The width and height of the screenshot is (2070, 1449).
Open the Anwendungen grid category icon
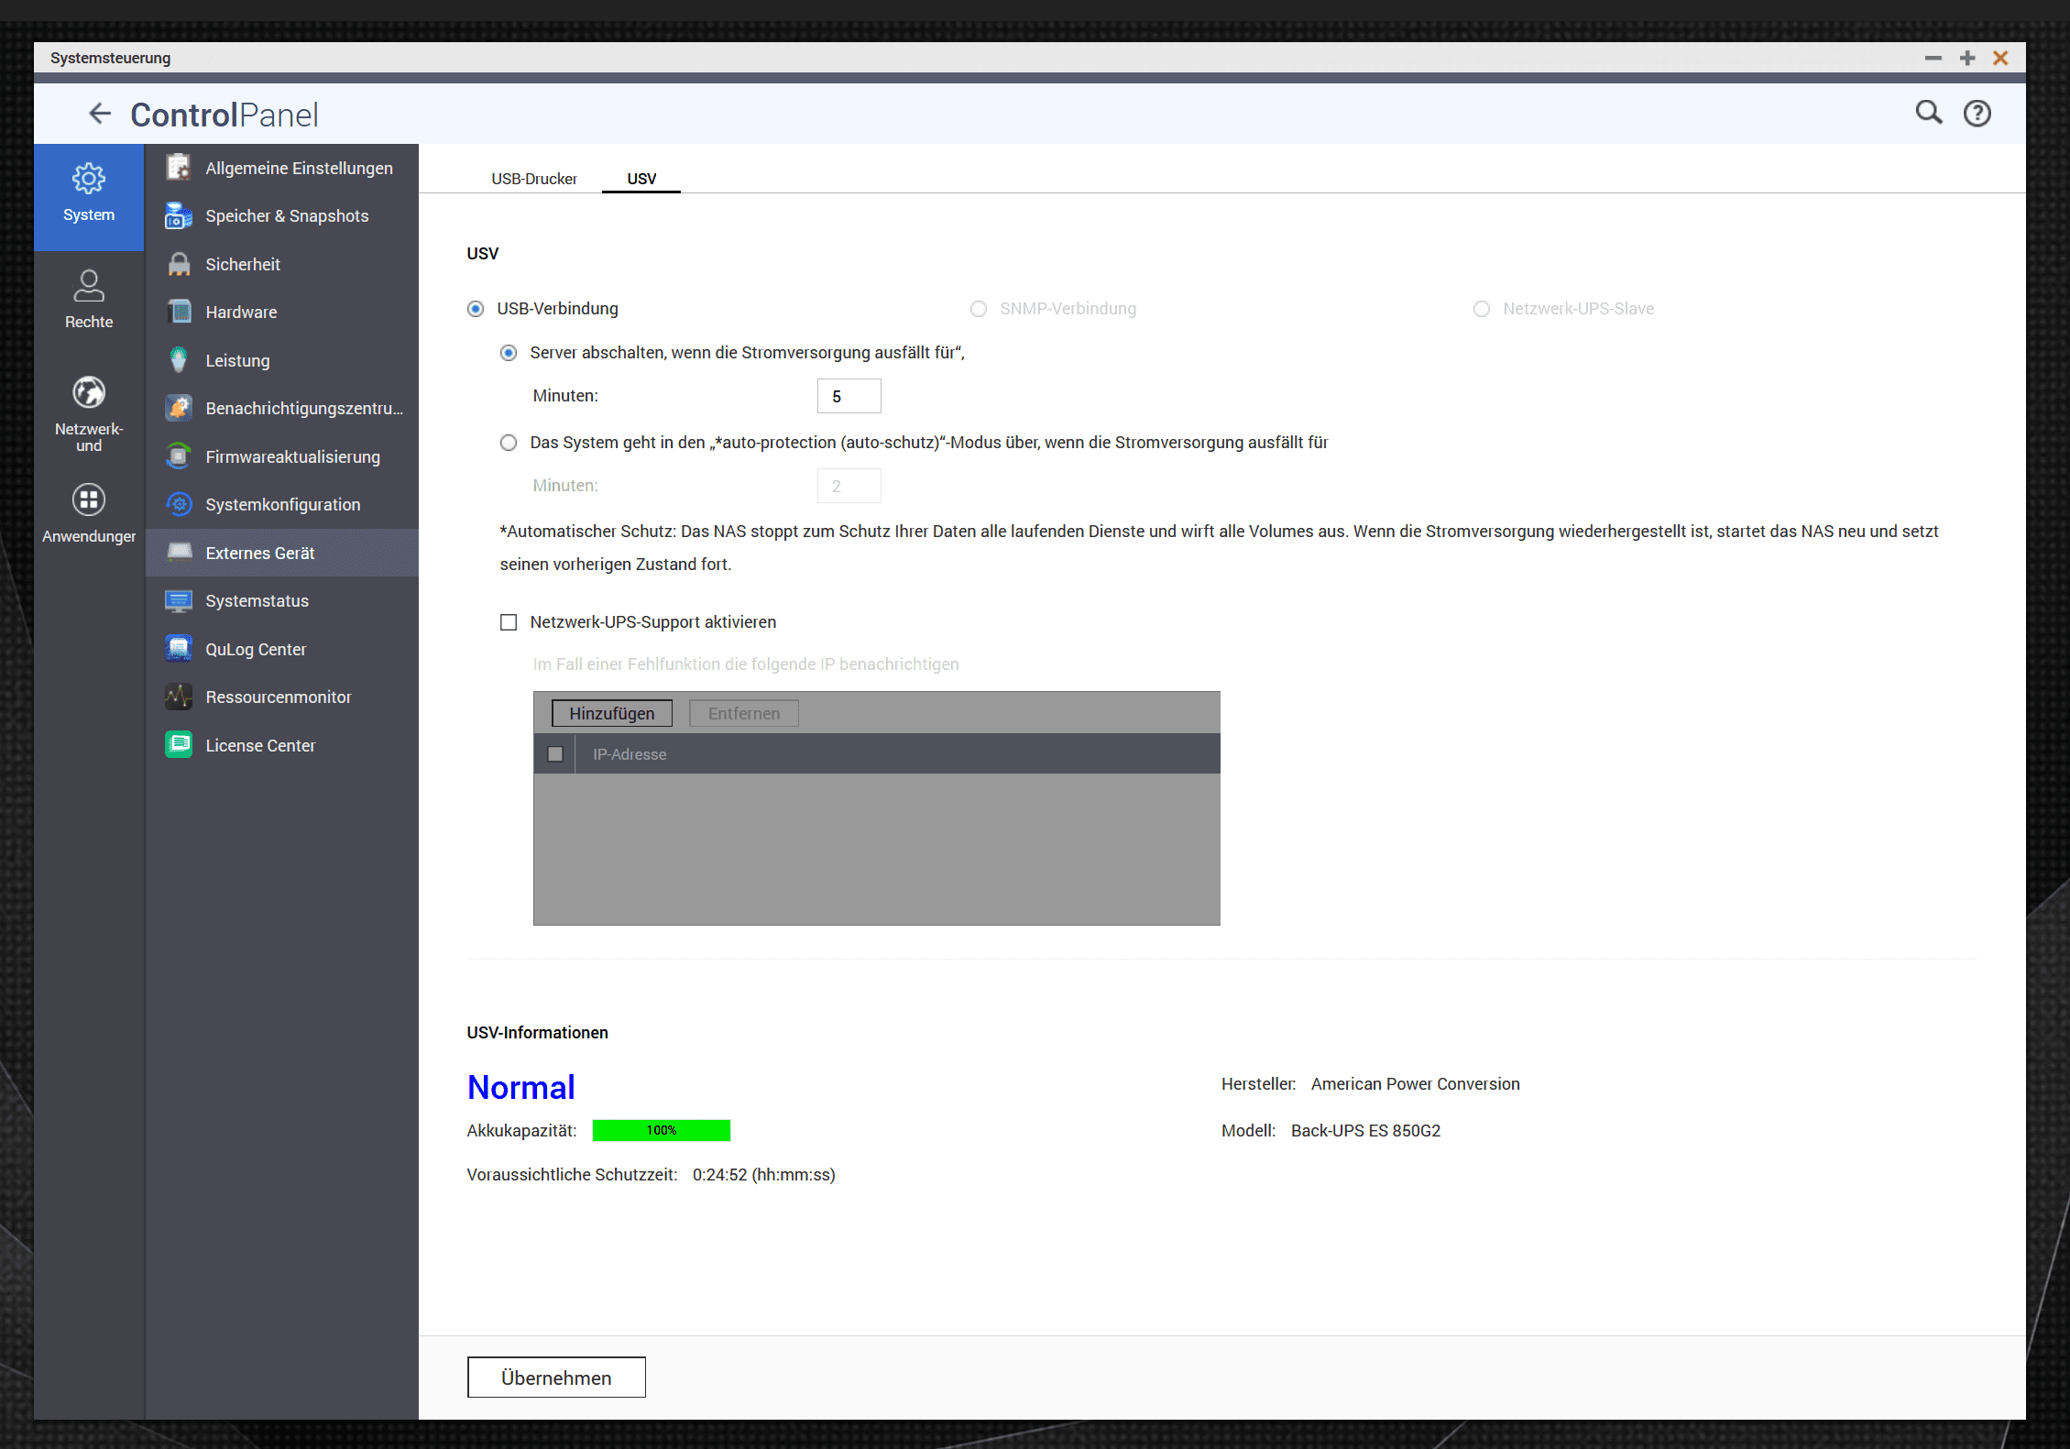[x=89, y=500]
